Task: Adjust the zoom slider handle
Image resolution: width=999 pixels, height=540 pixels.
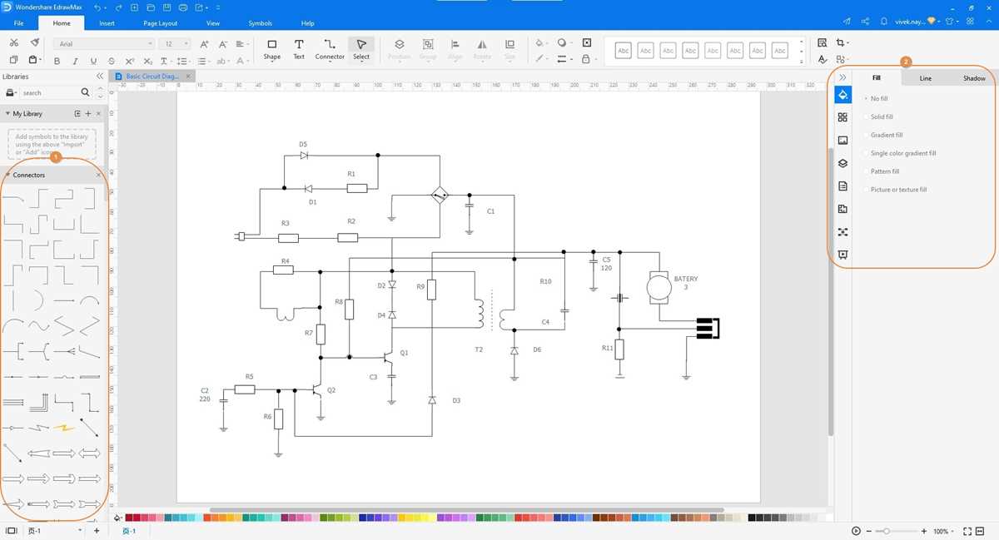Action: click(887, 531)
